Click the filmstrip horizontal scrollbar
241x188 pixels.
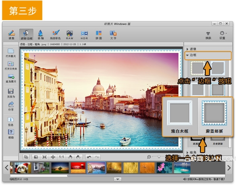pos(129,176)
